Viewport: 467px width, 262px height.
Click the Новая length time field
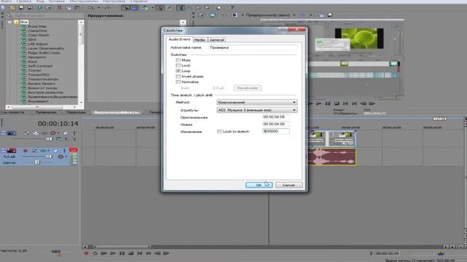(276, 124)
